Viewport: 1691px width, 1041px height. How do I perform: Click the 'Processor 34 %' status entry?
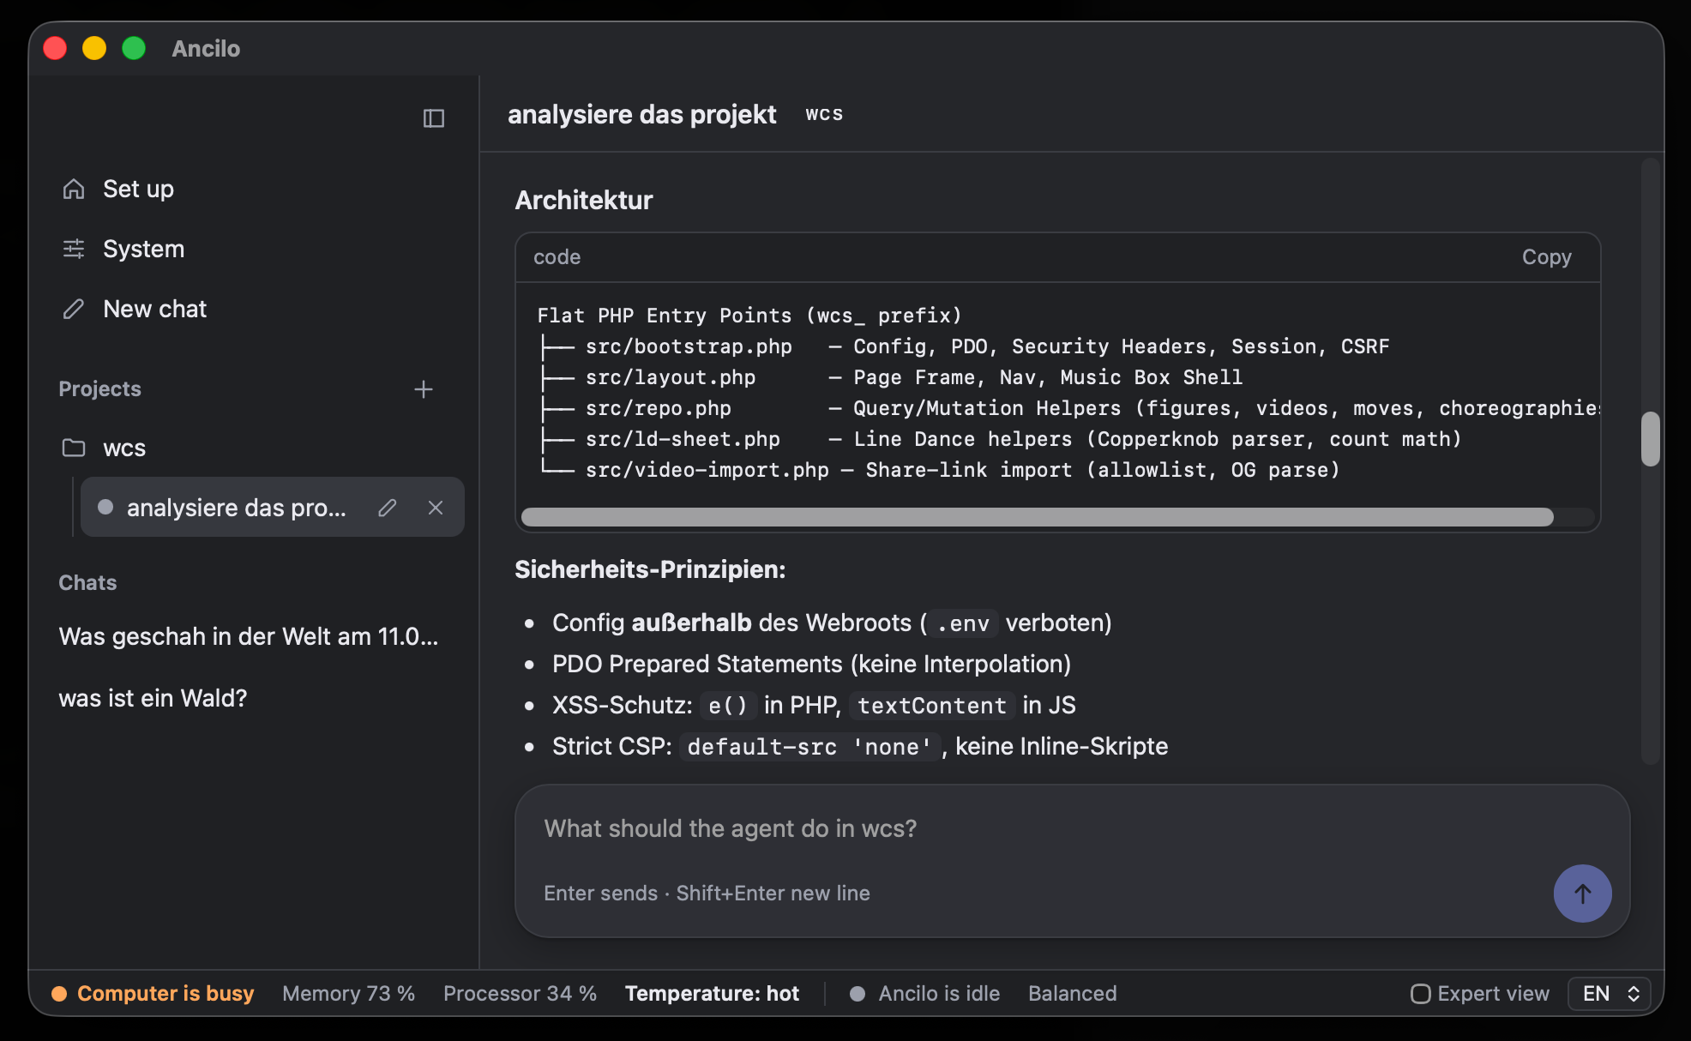pos(520,994)
